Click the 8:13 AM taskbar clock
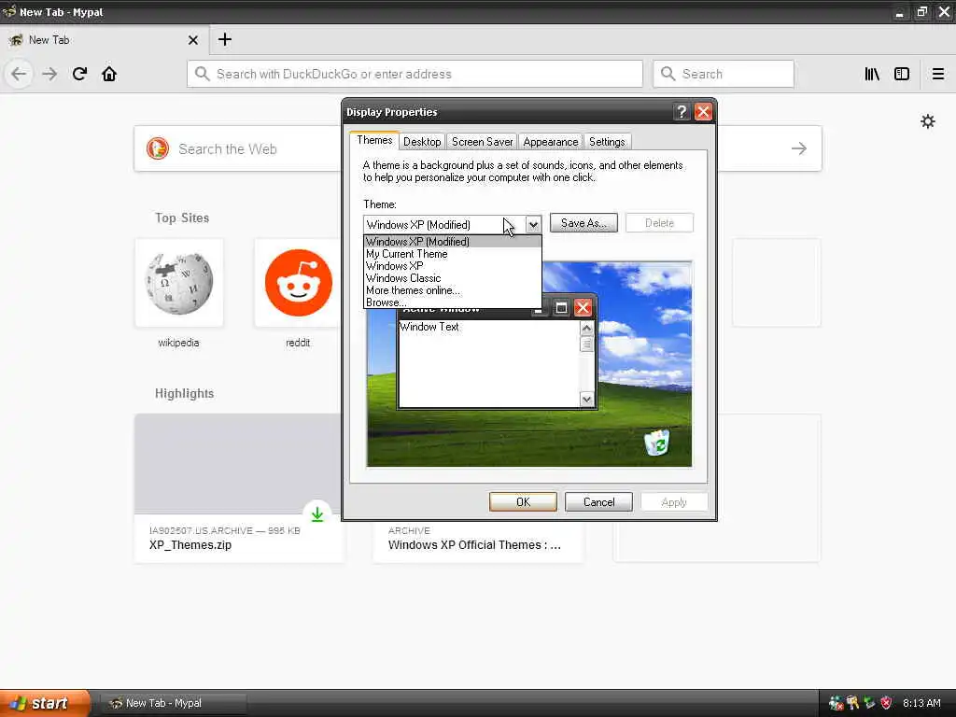This screenshot has height=717, width=956. coord(921,703)
